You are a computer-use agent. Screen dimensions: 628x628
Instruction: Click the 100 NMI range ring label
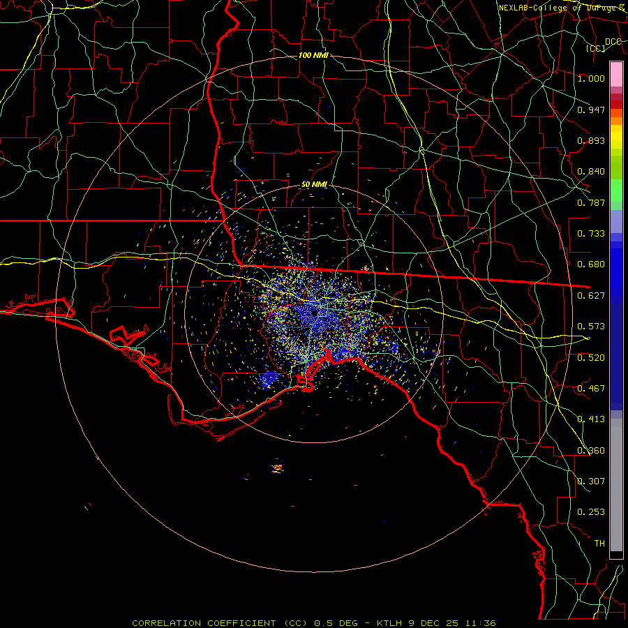313,55
